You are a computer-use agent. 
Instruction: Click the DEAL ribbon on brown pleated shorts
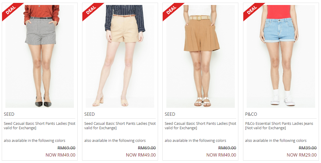click(171, 10)
